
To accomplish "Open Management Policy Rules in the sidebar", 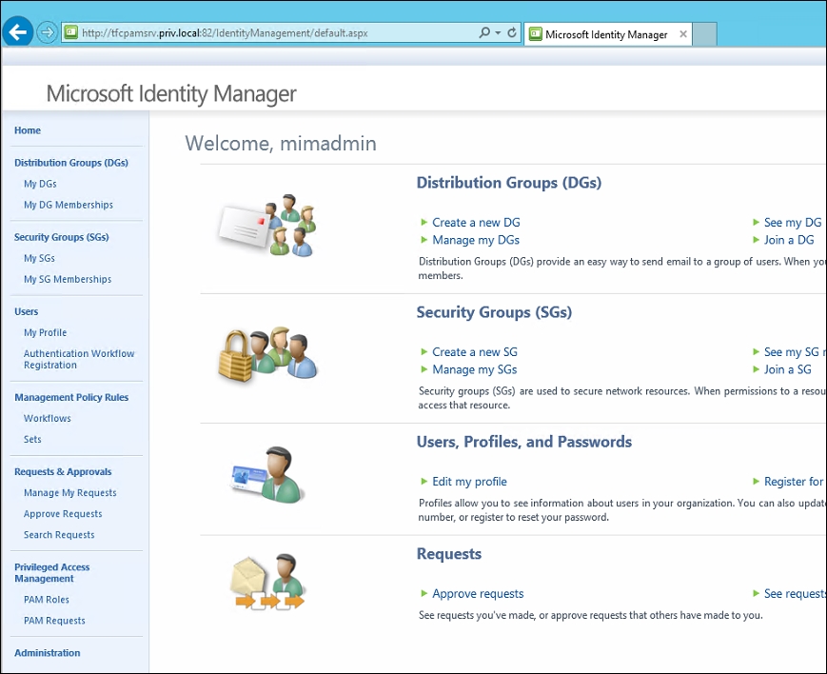I will 71,397.
